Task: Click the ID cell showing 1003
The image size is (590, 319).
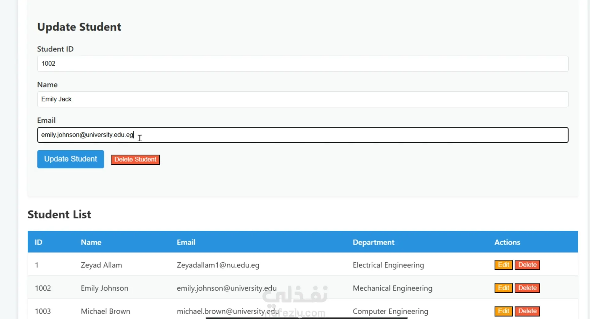Action: (x=43, y=311)
